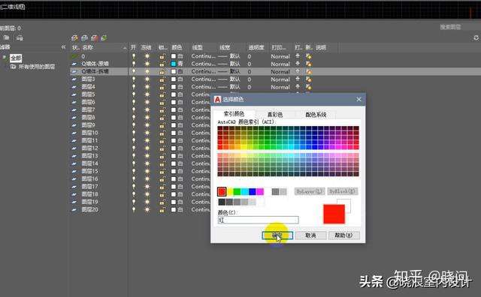Click New Layer Frozen in Viewports icon
Viewport: 481px width, 297px height.
point(85,38)
